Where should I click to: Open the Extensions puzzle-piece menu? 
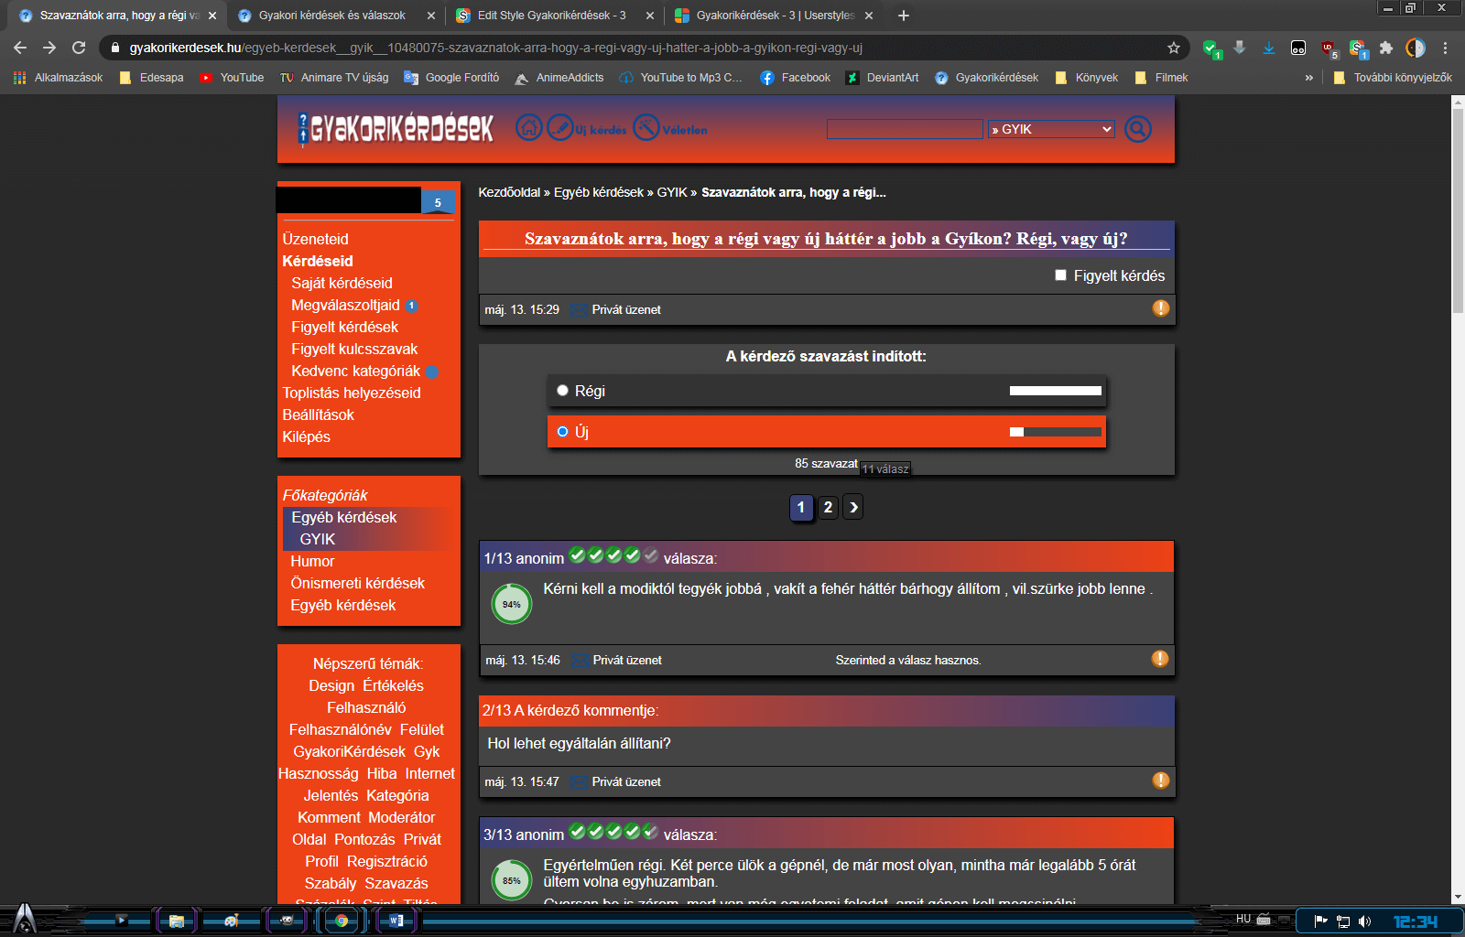(x=1386, y=48)
